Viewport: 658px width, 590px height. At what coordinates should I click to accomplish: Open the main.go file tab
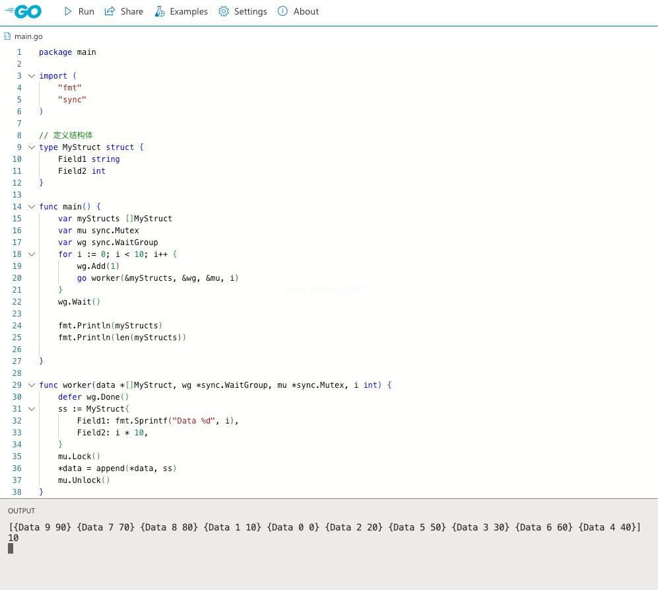coord(28,36)
